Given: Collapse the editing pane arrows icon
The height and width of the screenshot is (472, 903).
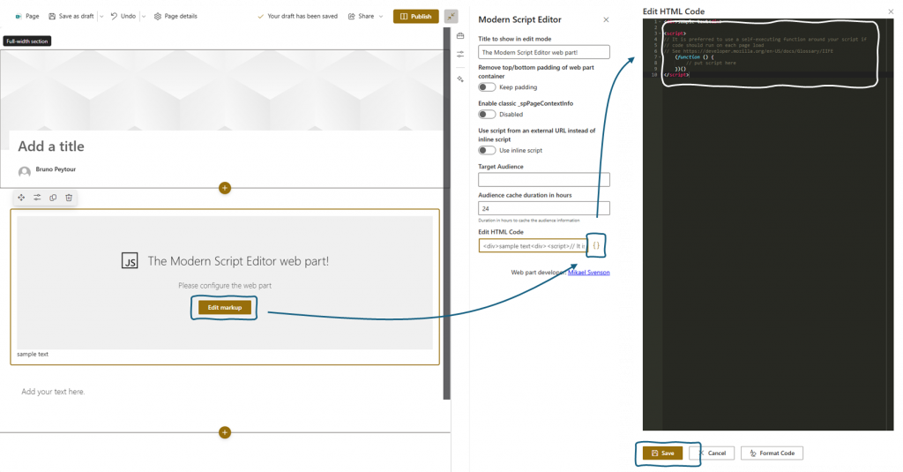Looking at the screenshot, I should pos(451,16).
